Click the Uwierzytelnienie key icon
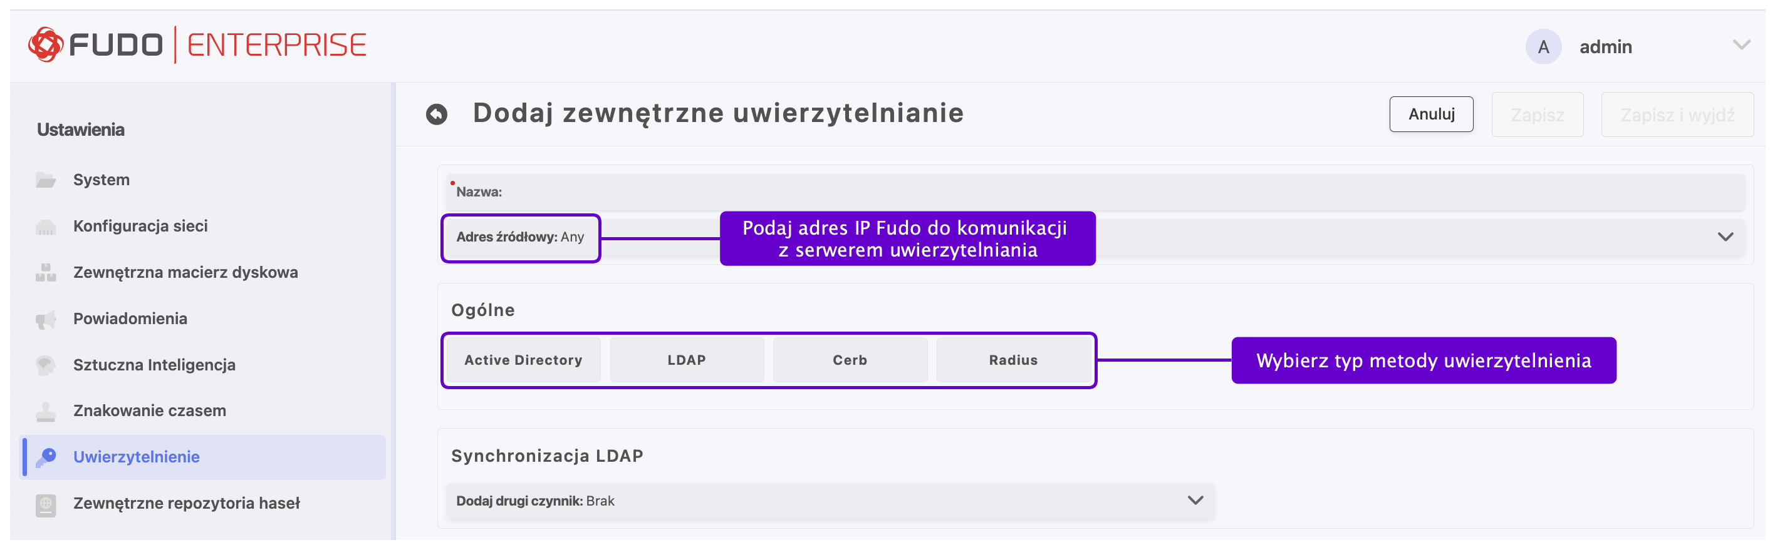Image resolution: width=1775 pixels, height=555 pixels. 46,457
